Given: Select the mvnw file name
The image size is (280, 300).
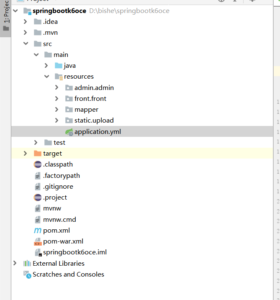Looking at the screenshot, I should tap(52, 208).
